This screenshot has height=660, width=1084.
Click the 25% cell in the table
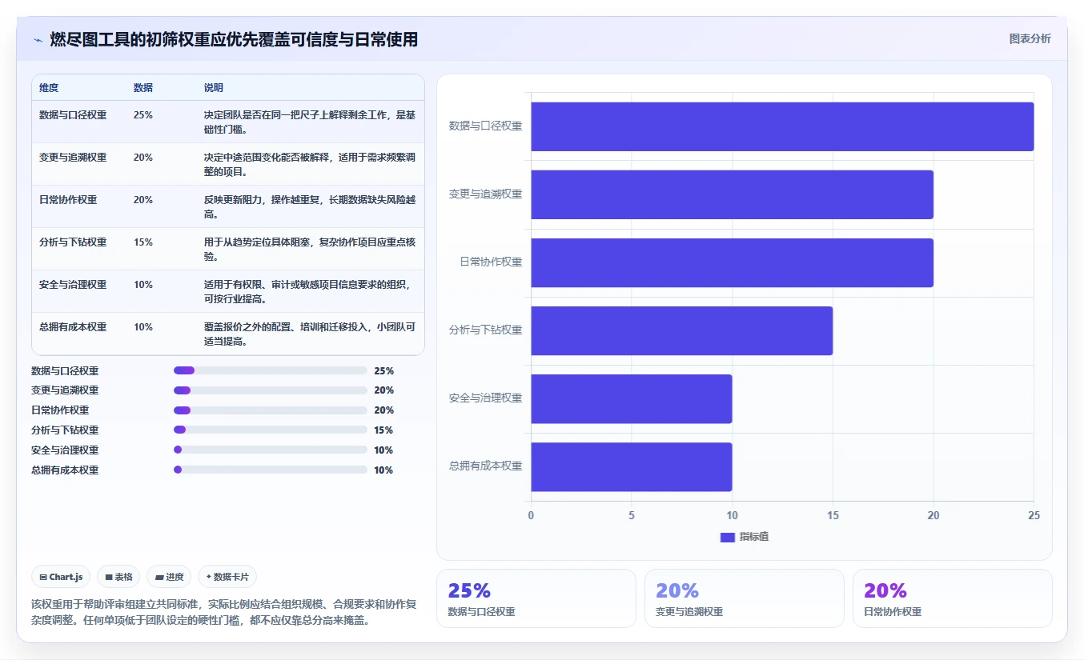pyautogui.click(x=143, y=115)
